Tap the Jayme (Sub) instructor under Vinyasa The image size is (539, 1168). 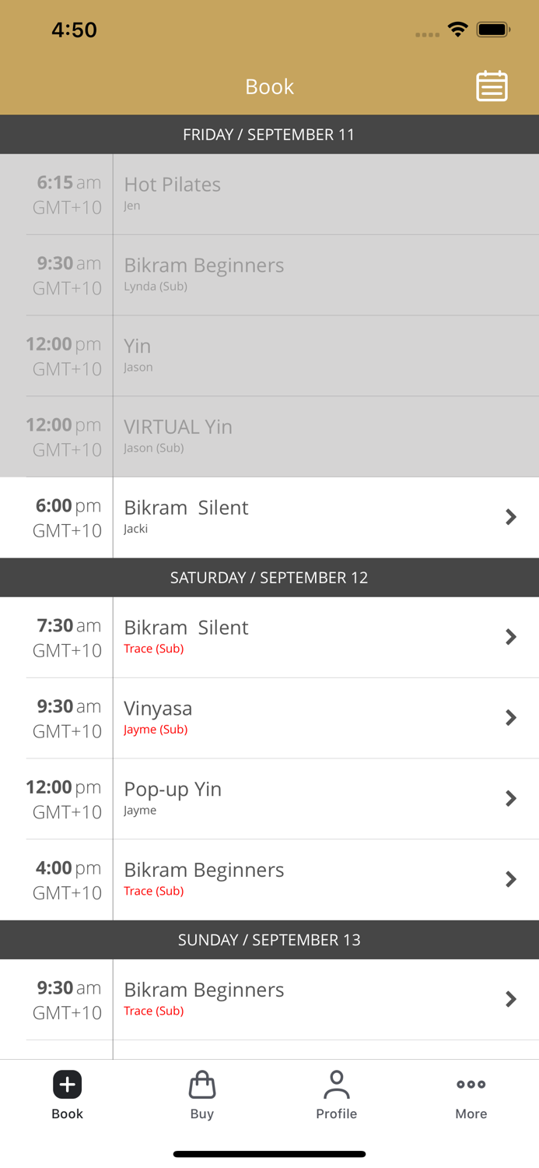coord(156,730)
